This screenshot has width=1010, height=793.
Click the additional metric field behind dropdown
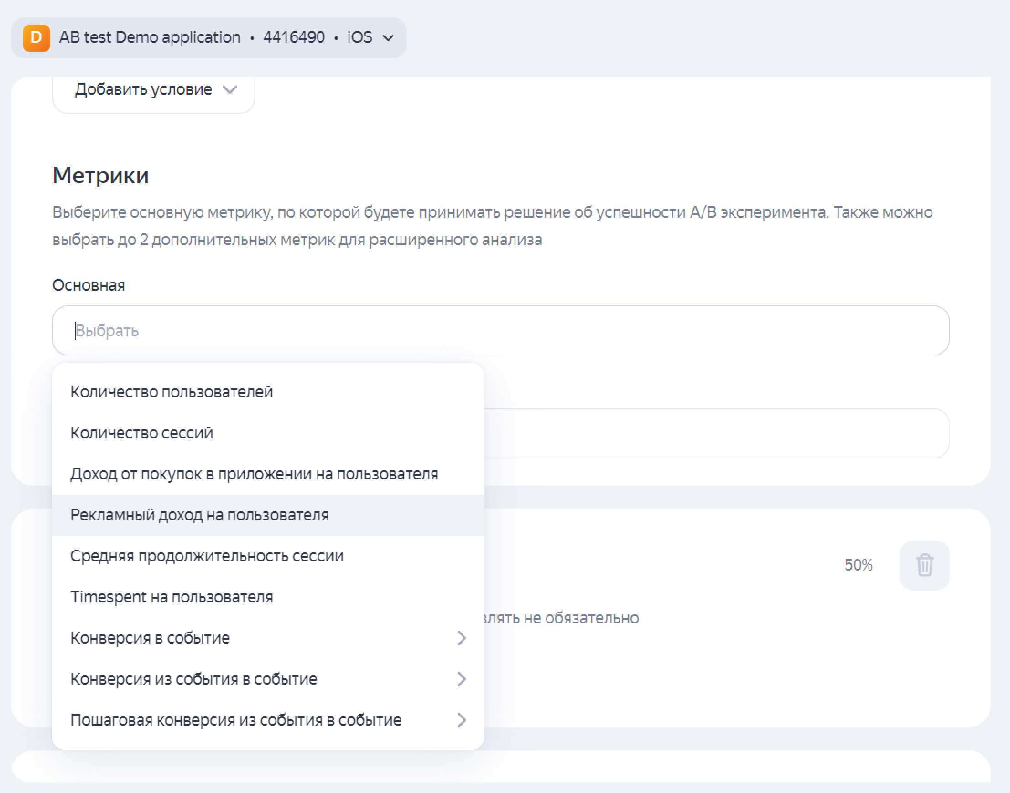pyautogui.click(x=716, y=433)
